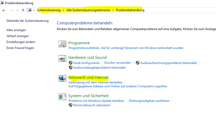Open Verbindung mit dem Internet herstellen

96,82
